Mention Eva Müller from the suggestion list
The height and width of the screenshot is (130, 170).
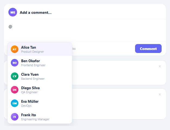click(x=40, y=103)
